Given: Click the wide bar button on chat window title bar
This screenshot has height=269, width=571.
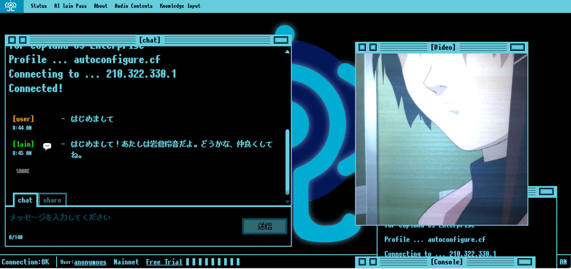Looking at the screenshot, I should 281,40.
